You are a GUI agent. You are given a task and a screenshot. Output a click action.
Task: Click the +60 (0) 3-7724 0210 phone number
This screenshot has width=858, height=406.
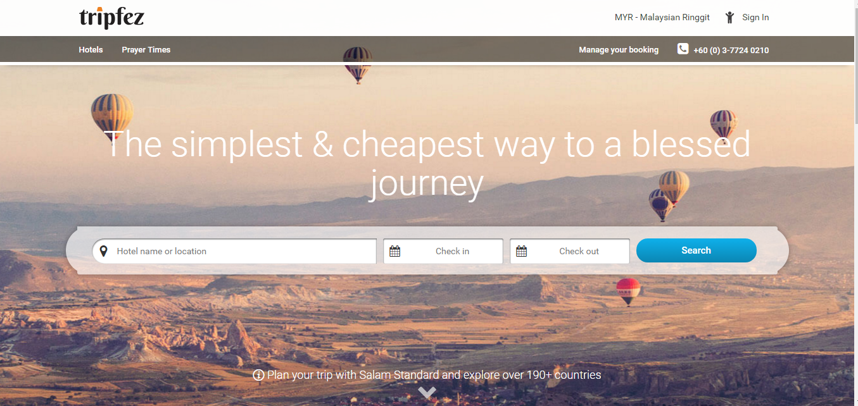point(731,50)
